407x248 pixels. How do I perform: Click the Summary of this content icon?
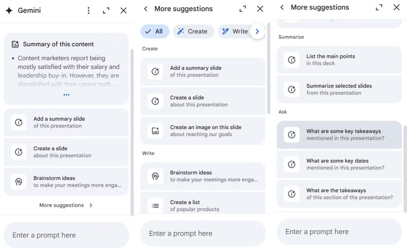(15, 44)
